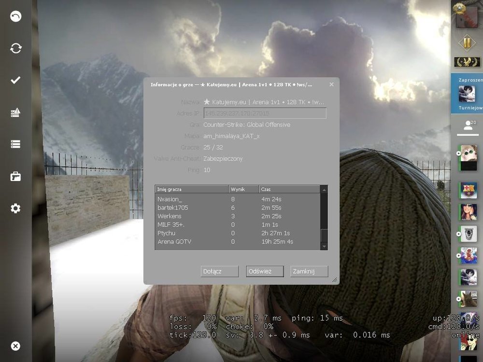Click the back arrow icon in left sidebar
The height and width of the screenshot is (362, 483).
point(16,16)
